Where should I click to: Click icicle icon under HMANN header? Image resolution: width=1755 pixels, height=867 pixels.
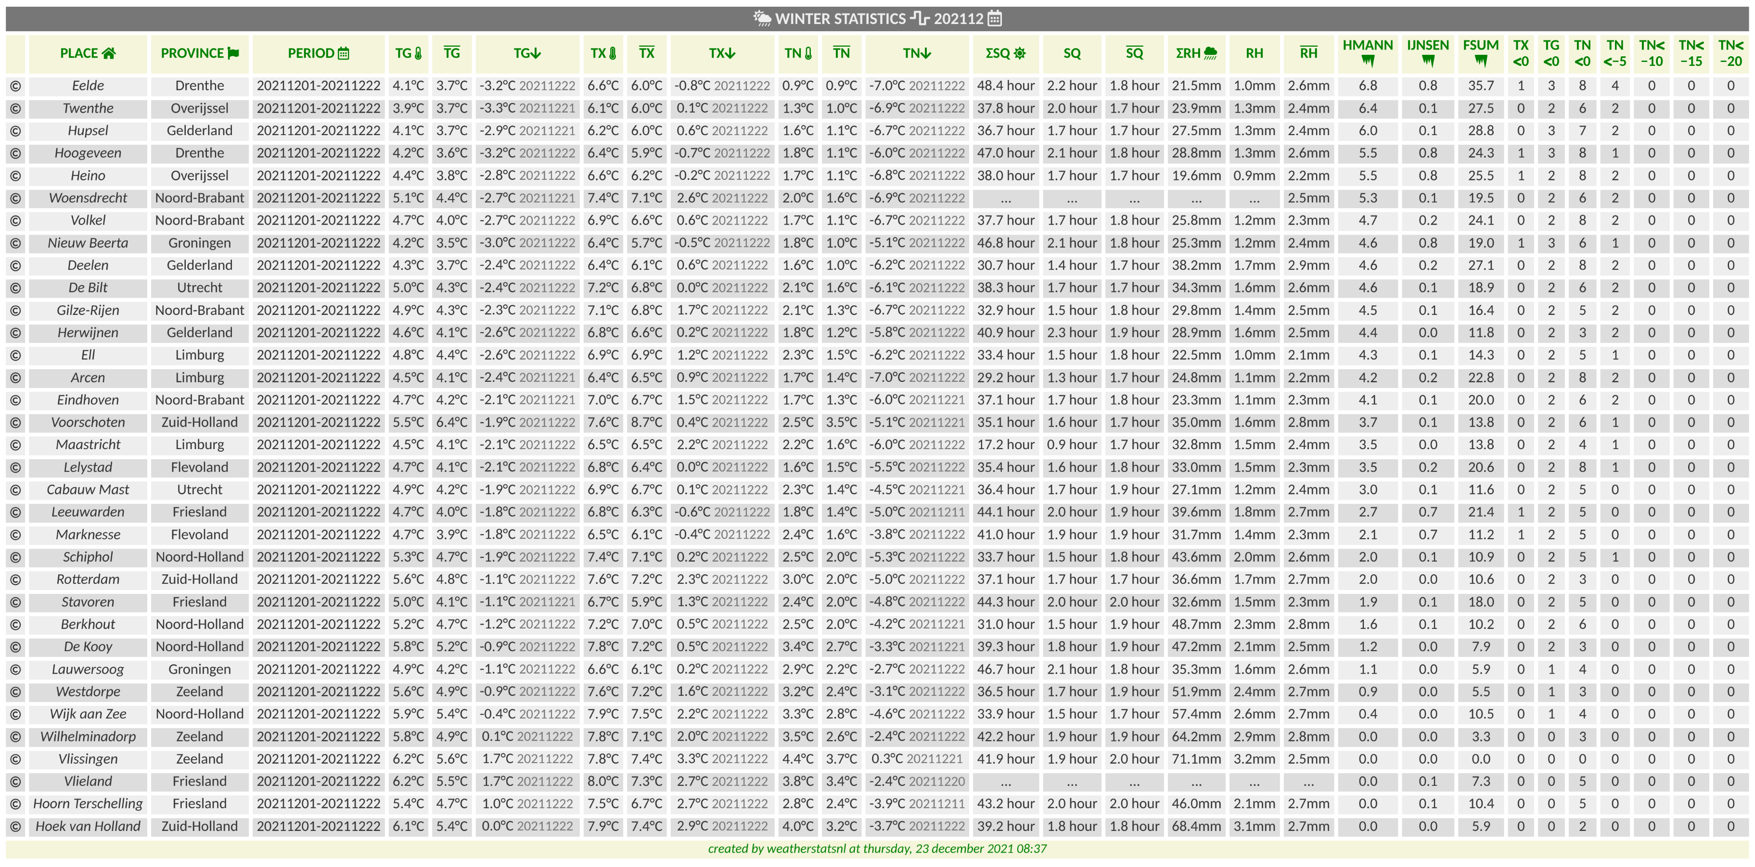coord(1367,61)
